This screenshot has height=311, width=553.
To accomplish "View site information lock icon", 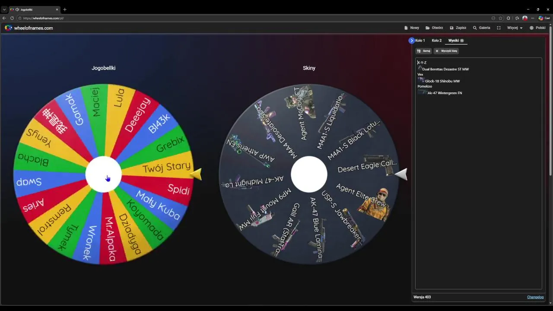I will tap(20, 18).
